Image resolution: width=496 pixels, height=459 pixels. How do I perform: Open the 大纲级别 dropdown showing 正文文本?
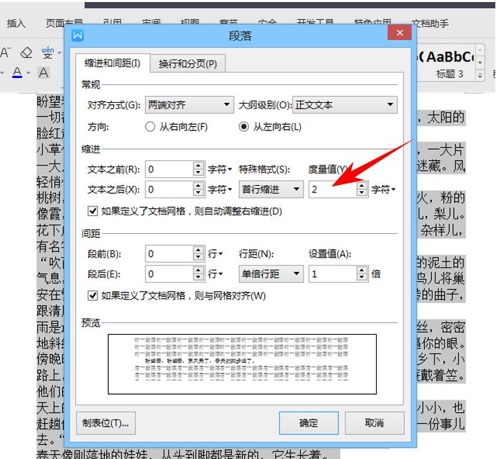click(x=345, y=105)
